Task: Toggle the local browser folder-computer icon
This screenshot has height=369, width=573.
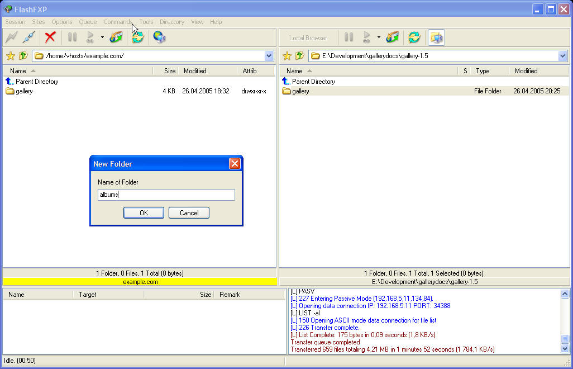Action: 436,37
